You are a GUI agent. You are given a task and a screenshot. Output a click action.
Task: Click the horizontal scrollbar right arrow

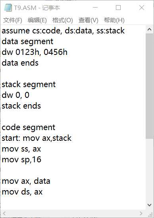pyautogui.click(x=141, y=213)
